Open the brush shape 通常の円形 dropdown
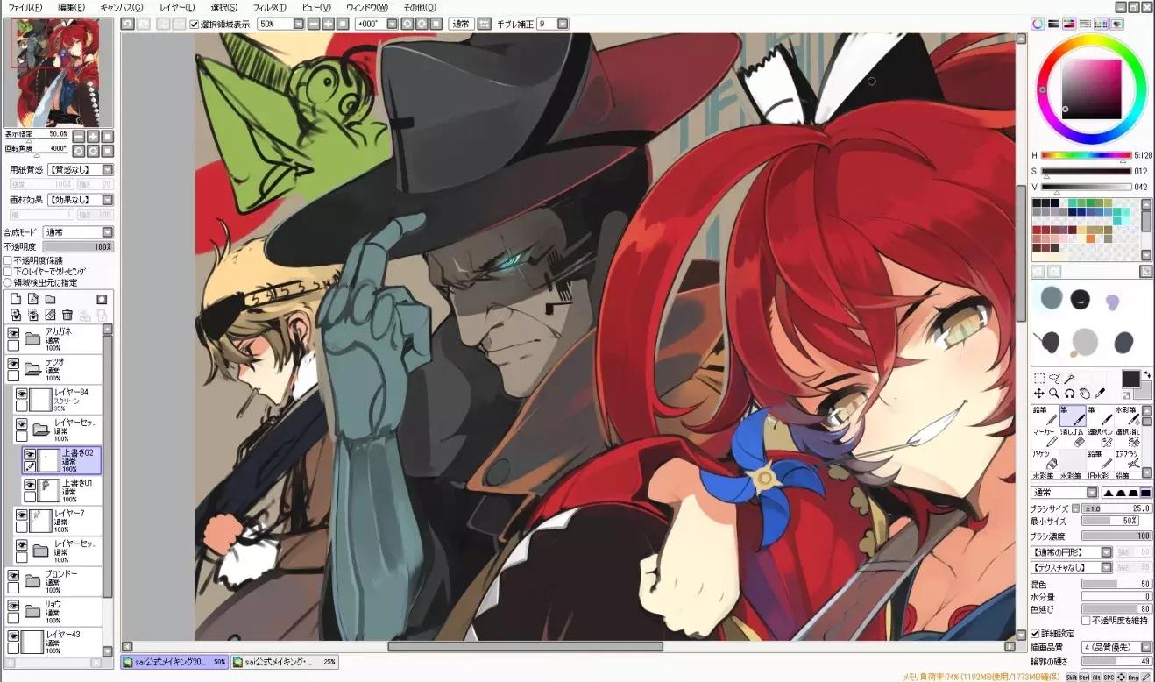Screen dimensions: 1155x682 point(1107,552)
